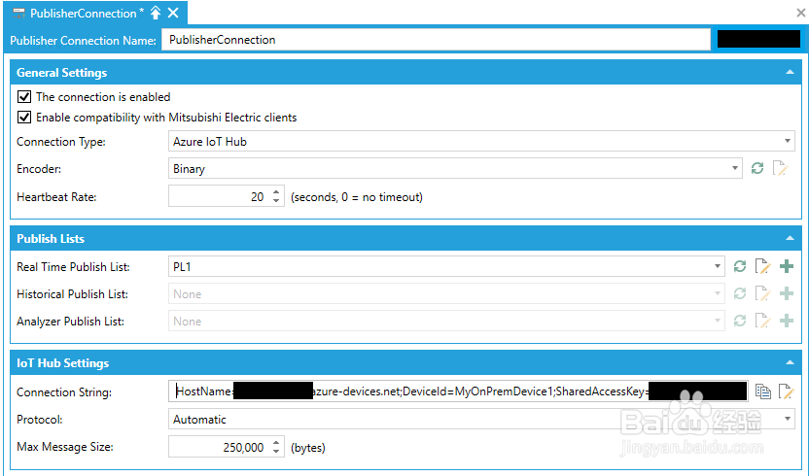
Task: Pin the PublisherConnection tab with arrow icon
Action: [x=156, y=13]
